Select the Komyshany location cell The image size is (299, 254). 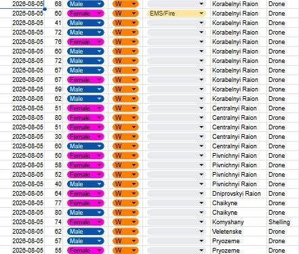click(x=239, y=222)
